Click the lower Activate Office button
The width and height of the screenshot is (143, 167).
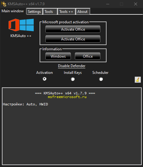[x=73, y=39]
